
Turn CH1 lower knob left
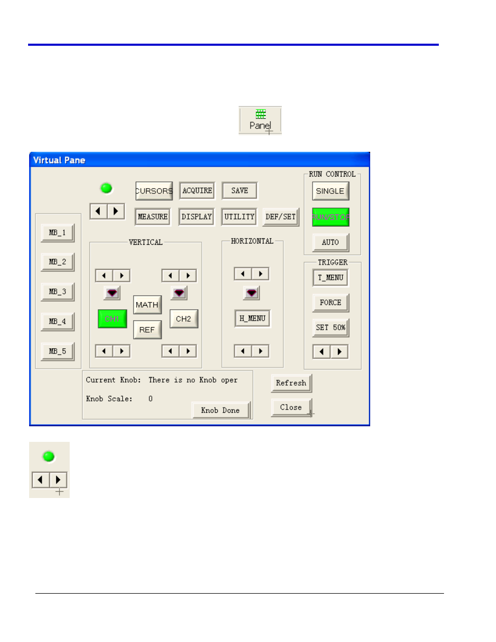[104, 351]
